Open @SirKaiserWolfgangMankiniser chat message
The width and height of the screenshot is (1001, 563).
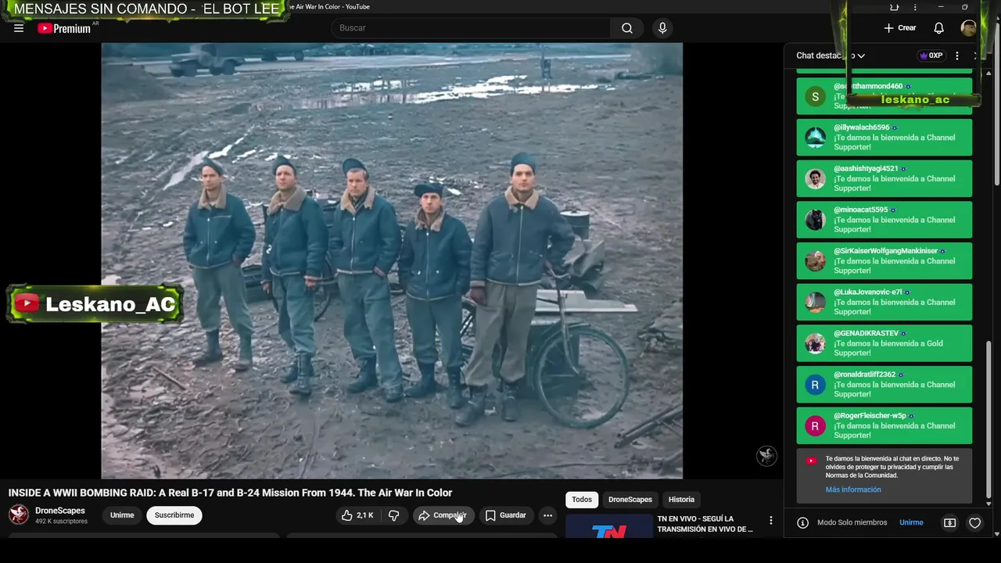click(884, 261)
